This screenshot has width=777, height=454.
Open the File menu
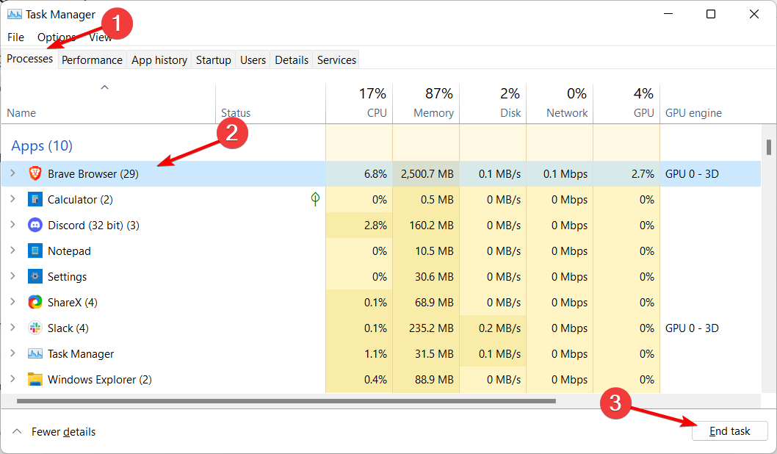[x=15, y=37]
